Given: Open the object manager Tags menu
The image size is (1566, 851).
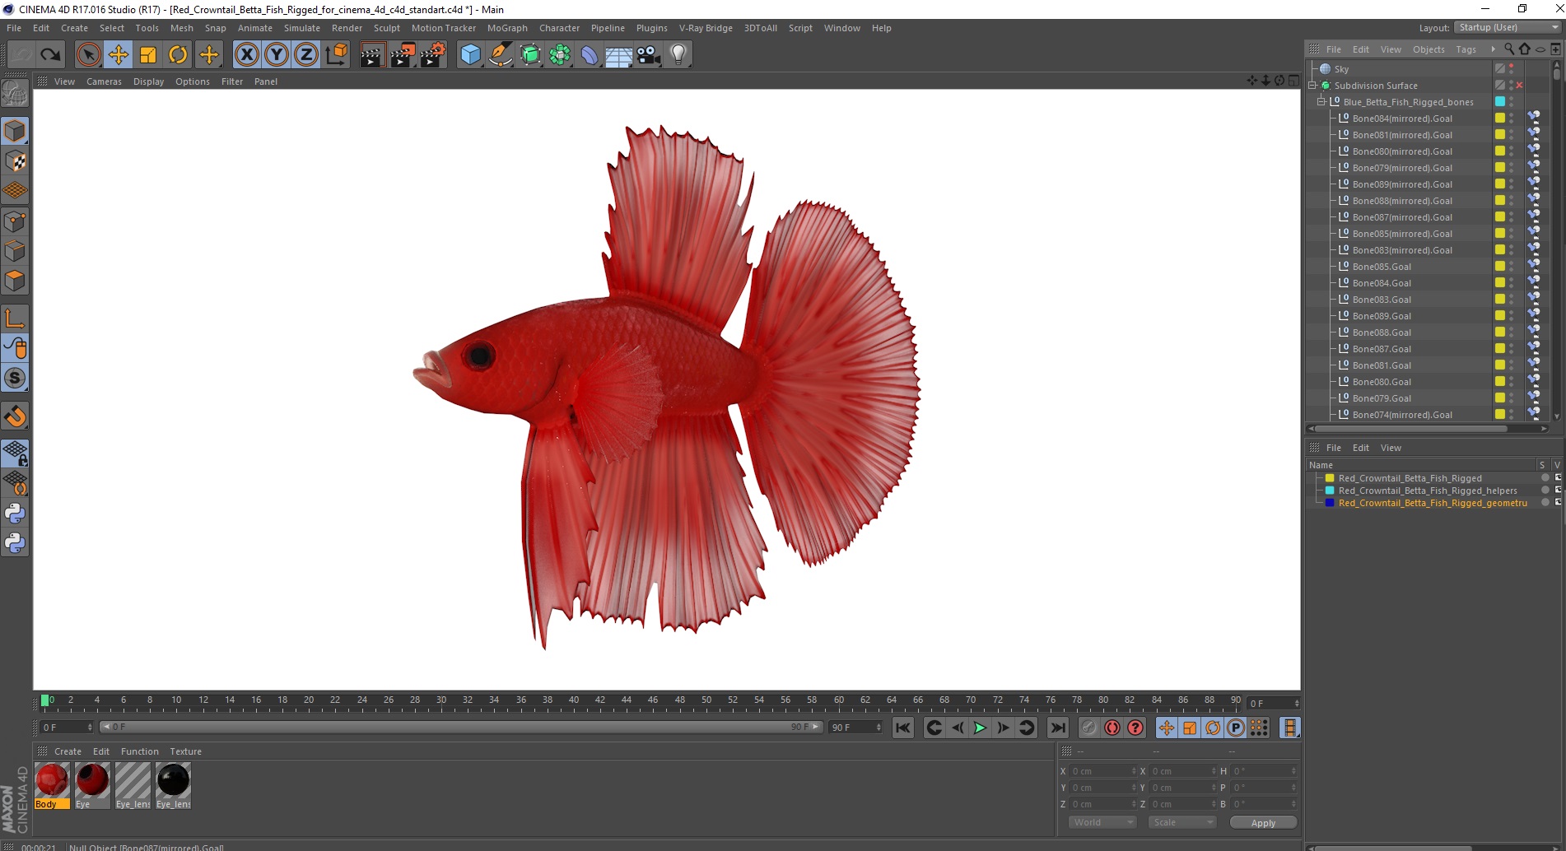Looking at the screenshot, I should pyautogui.click(x=1466, y=49).
